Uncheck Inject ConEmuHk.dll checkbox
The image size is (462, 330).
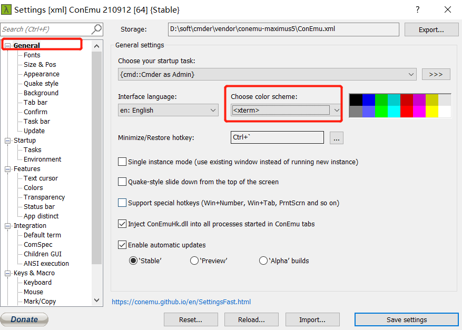(x=122, y=224)
